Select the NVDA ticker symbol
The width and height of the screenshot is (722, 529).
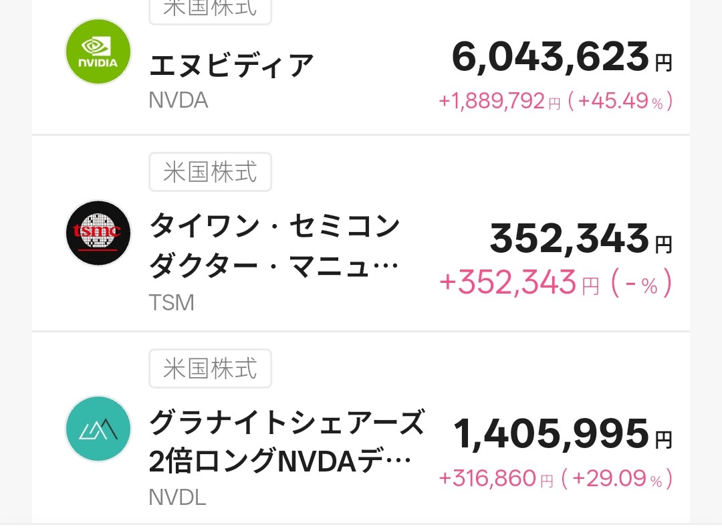178,100
